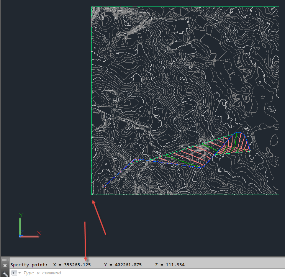Viewport: 285px width, 277px height.
Task: Select the X coordinate value 353265.125
Action: click(x=77, y=265)
